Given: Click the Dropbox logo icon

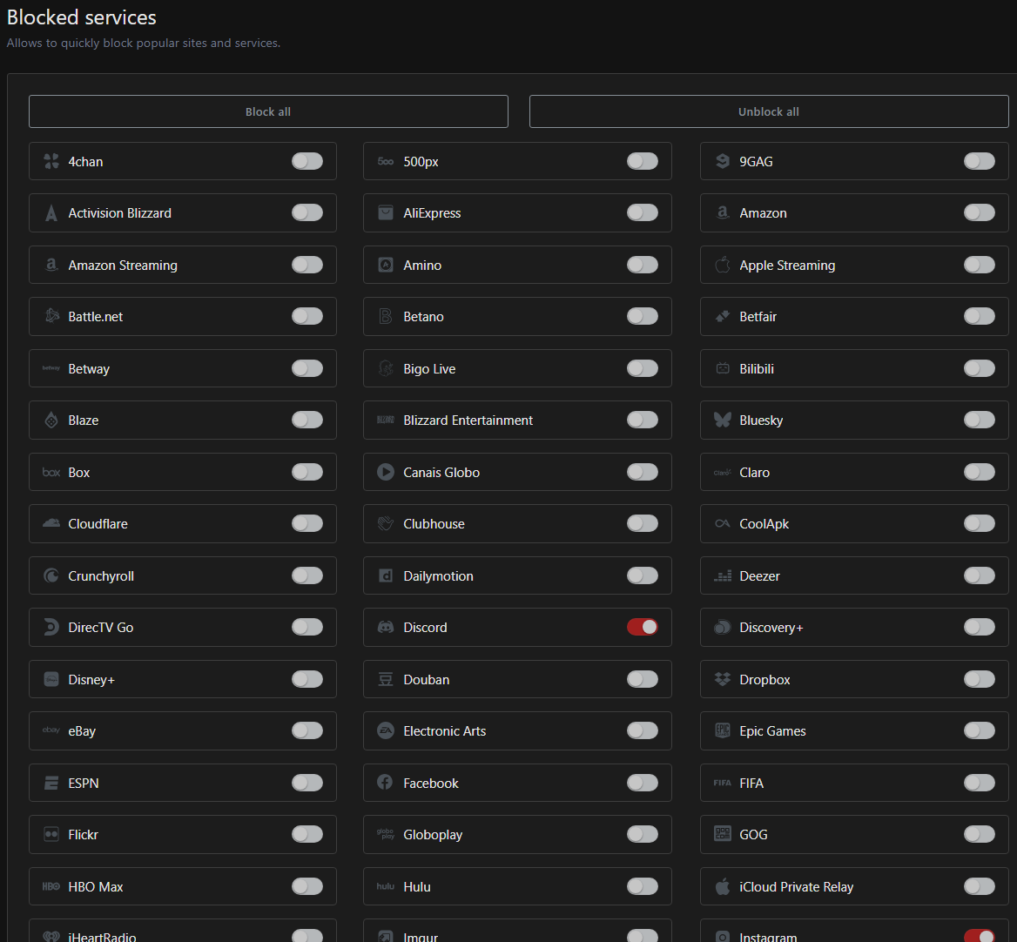Looking at the screenshot, I should (x=722, y=680).
